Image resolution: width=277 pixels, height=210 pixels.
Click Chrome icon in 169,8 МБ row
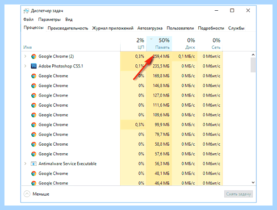click(34, 76)
